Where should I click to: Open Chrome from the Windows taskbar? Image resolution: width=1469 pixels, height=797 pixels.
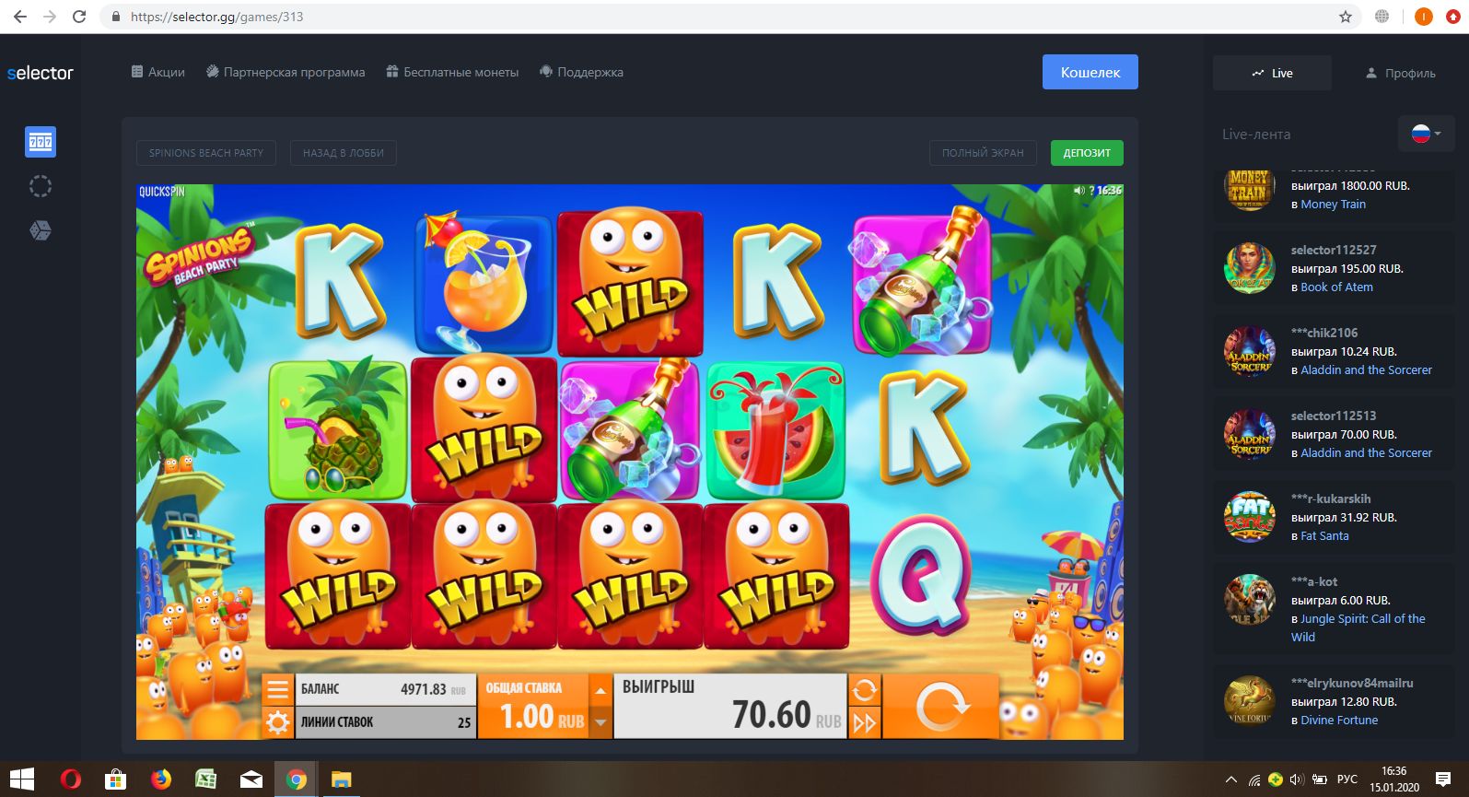pyautogui.click(x=297, y=779)
